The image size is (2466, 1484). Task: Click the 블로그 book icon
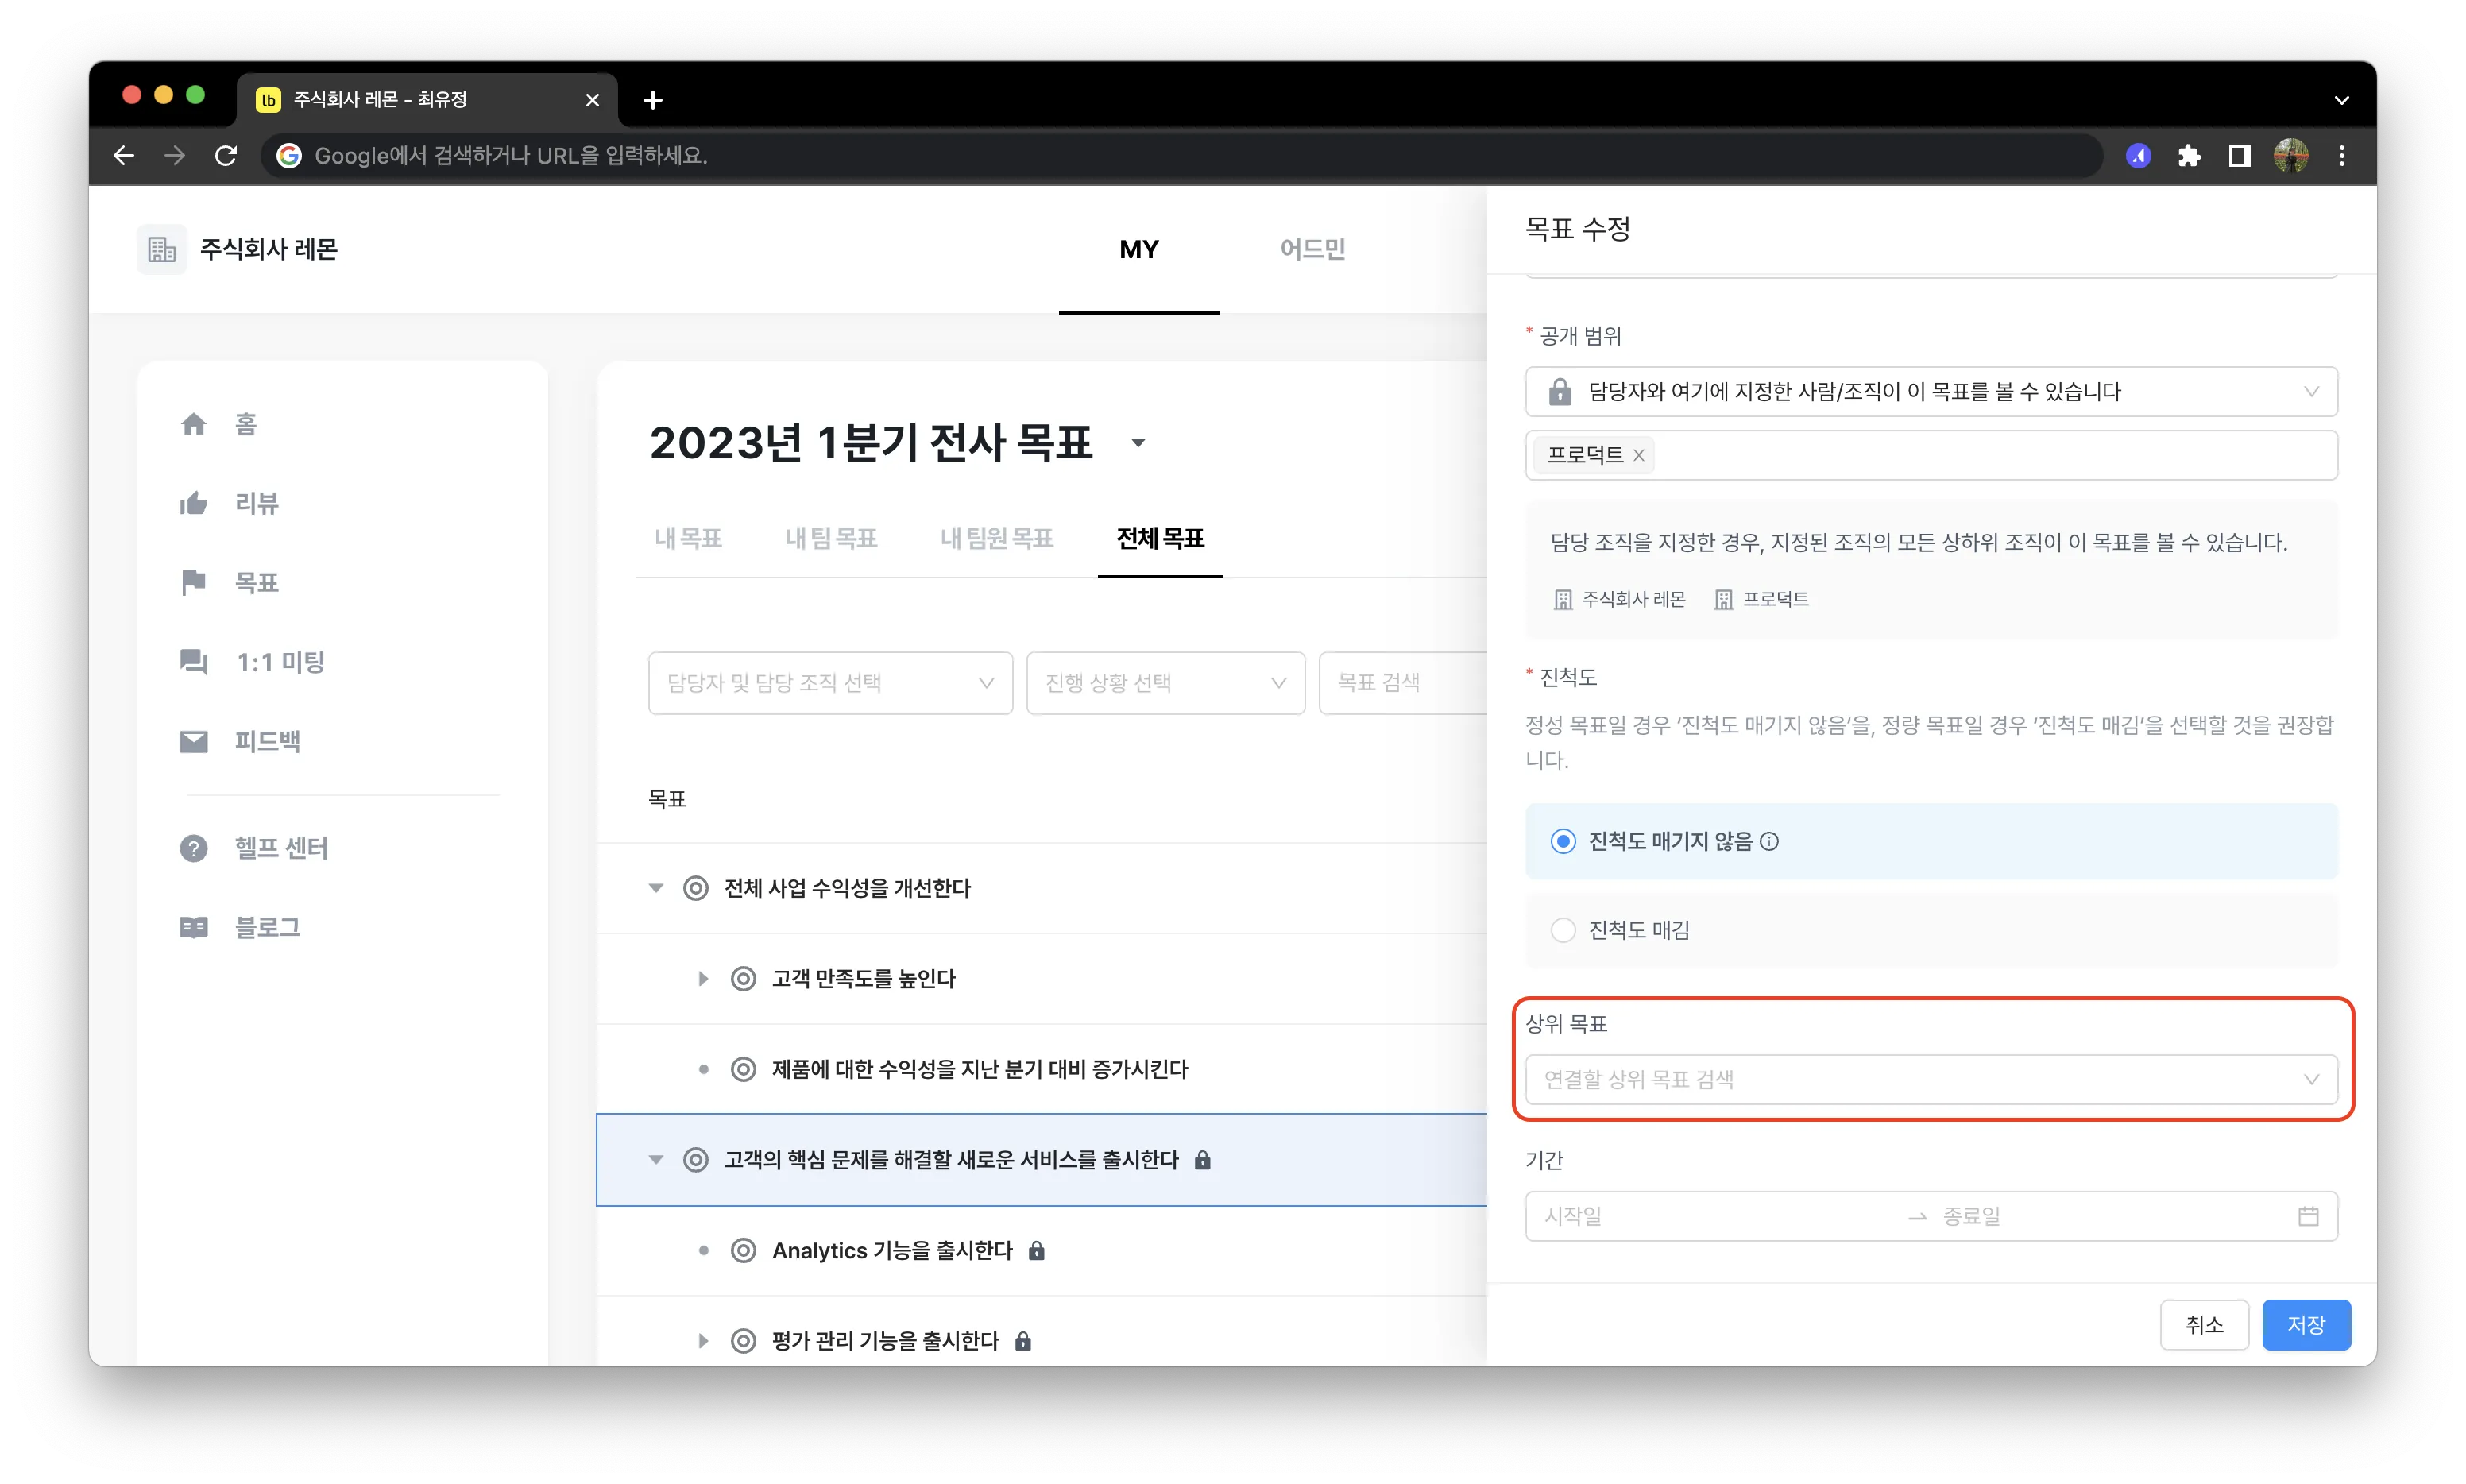tap(193, 927)
